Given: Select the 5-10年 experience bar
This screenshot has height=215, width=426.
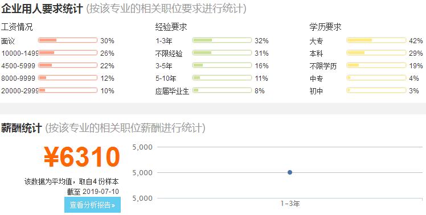Looking at the screenshot, I should click(x=222, y=77).
